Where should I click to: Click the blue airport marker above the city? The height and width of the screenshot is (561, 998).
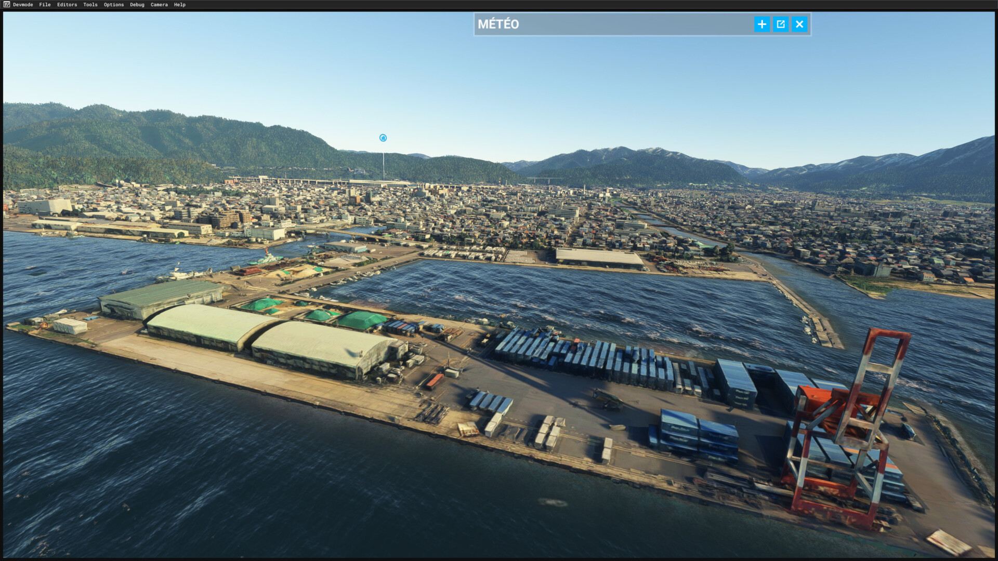(x=383, y=138)
